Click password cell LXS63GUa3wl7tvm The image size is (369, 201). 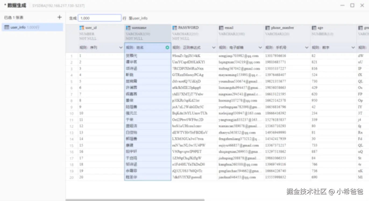tap(188, 139)
